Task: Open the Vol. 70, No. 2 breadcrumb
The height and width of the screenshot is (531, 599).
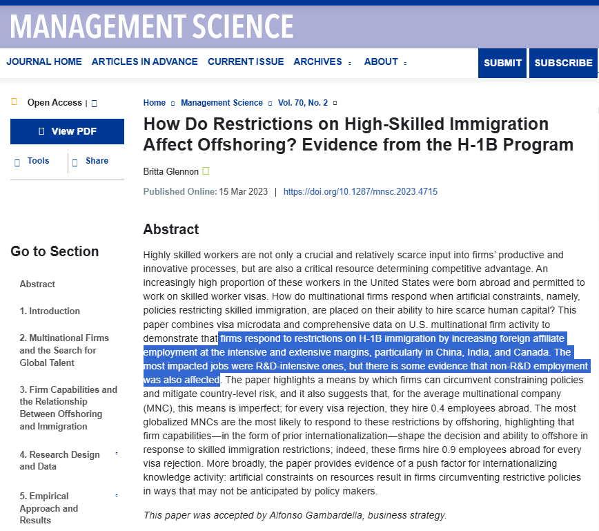Action: tap(302, 103)
